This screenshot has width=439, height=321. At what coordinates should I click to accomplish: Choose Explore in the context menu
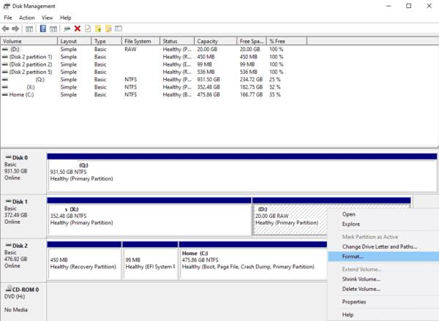(383, 224)
